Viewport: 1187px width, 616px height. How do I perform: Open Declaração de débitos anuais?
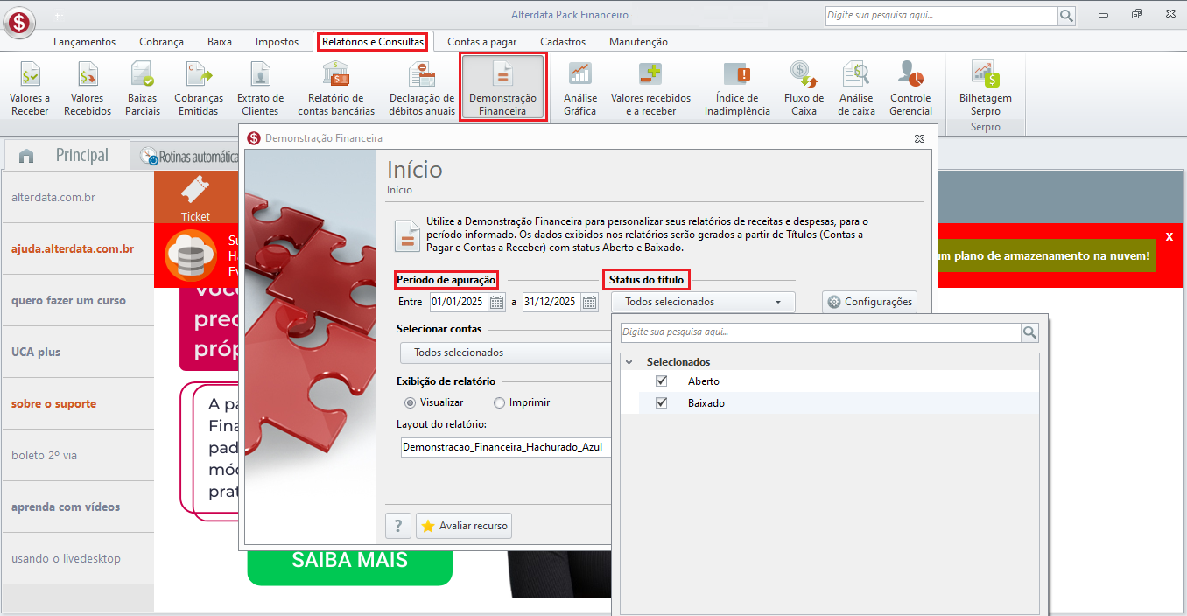(422, 88)
